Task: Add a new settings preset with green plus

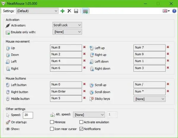Action: point(62,11)
